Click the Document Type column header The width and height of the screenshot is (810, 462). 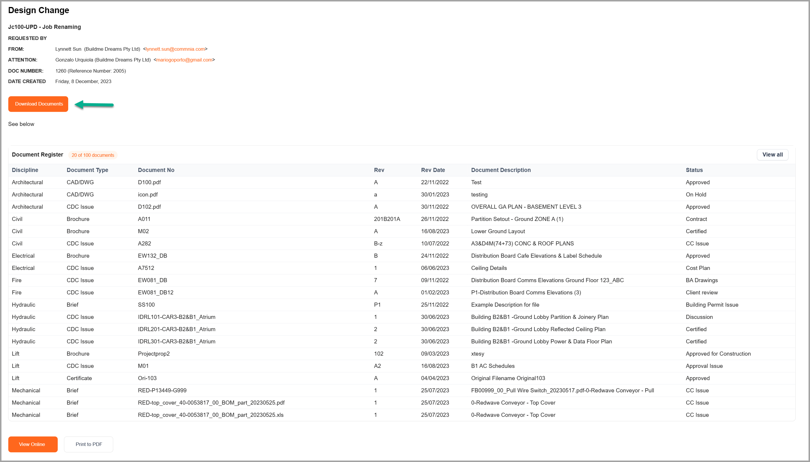tap(87, 170)
